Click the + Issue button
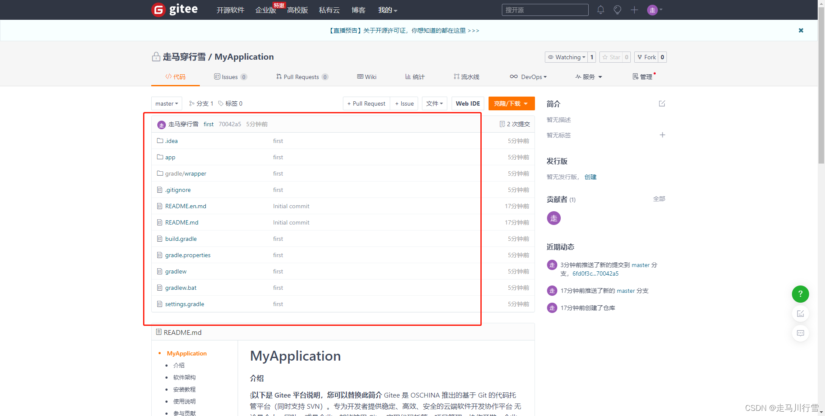 click(x=404, y=103)
